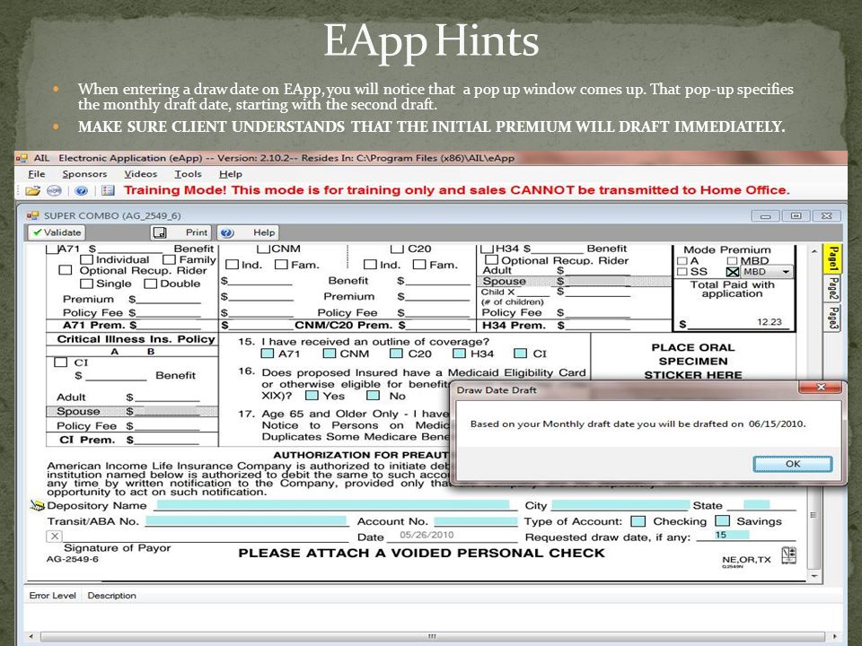Check A71 Optional Recup. Rider box
The width and height of the screenshot is (862, 646).
(66, 270)
